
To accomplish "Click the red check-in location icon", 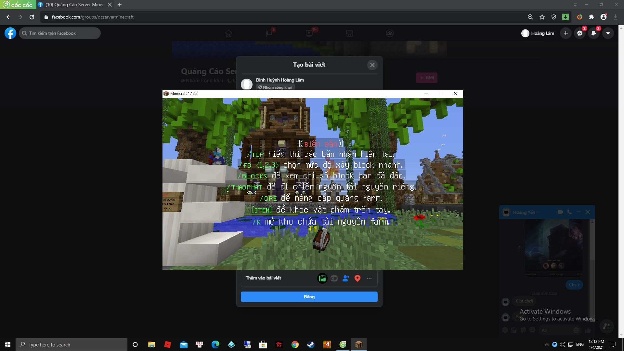I will pos(357,278).
